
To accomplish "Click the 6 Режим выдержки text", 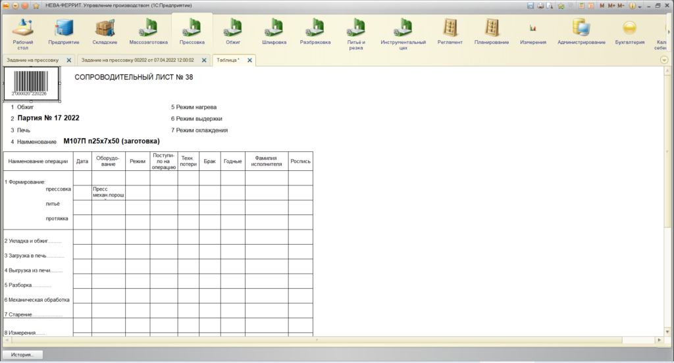I will (x=196, y=118).
